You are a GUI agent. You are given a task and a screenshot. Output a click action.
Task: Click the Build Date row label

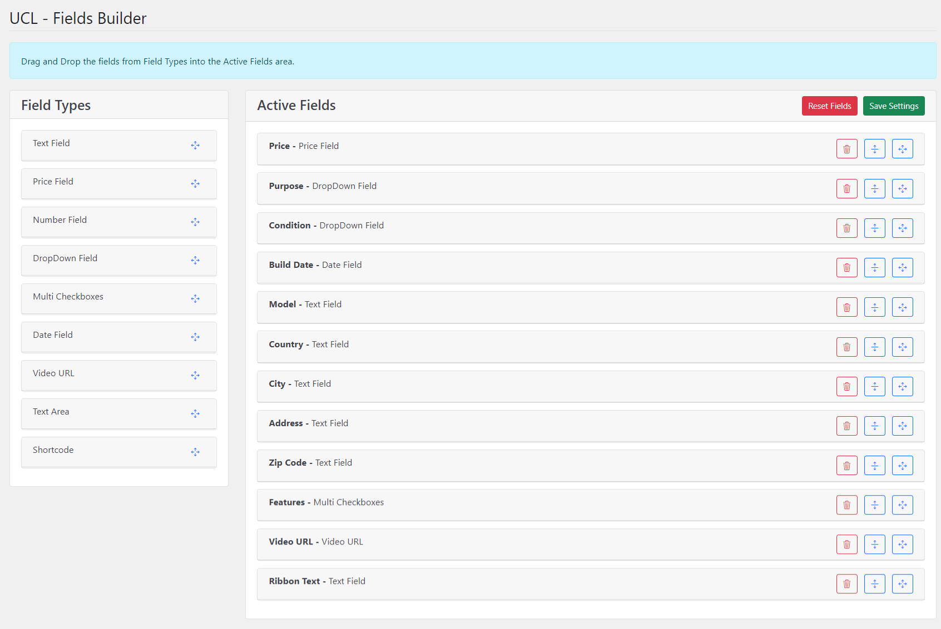point(315,264)
